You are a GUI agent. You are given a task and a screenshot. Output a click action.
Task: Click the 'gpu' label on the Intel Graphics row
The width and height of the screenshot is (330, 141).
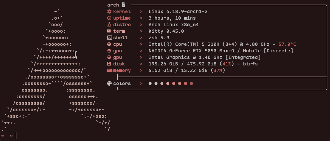click(x=117, y=57)
